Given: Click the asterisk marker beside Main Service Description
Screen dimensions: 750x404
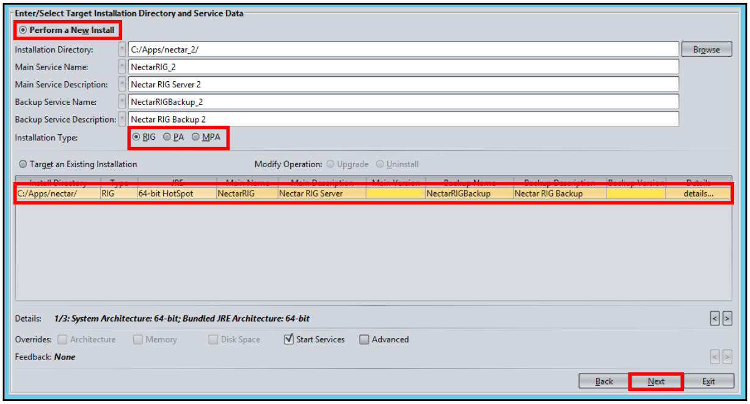Looking at the screenshot, I should tap(122, 84).
